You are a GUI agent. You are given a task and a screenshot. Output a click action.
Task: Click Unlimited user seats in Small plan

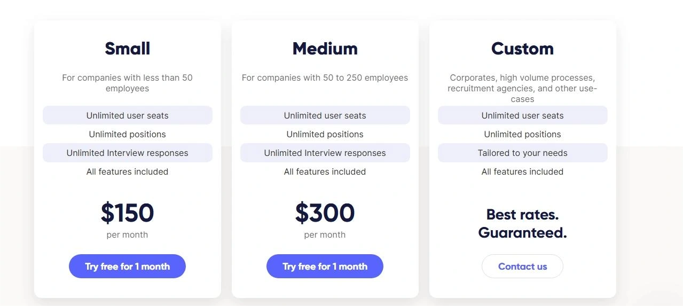(x=127, y=115)
